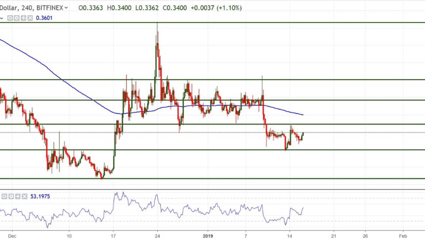Click the 0.3601 moving average value
Image resolution: width=425 pixels, height=239 pixels.
click(x=44, y=18)
